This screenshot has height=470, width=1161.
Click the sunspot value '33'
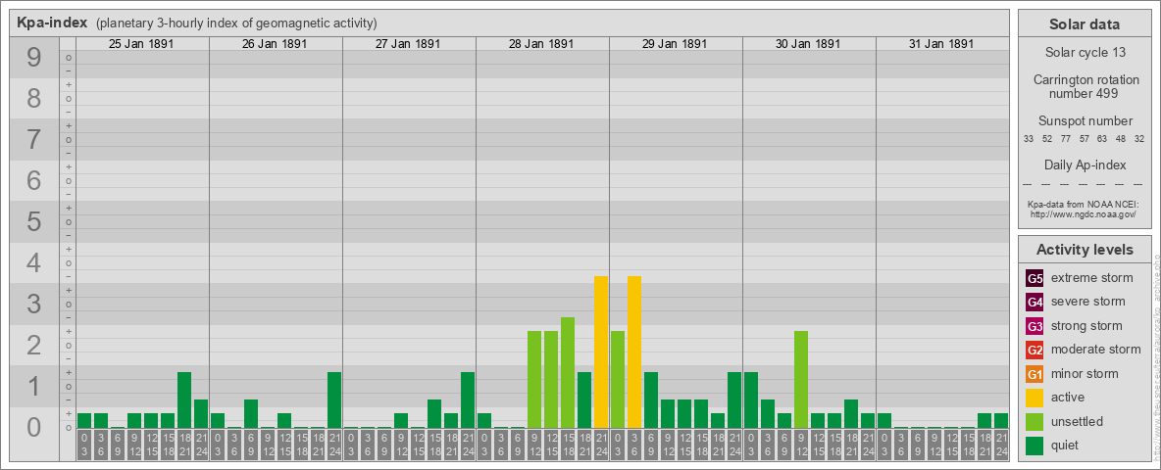(1030, 138)
